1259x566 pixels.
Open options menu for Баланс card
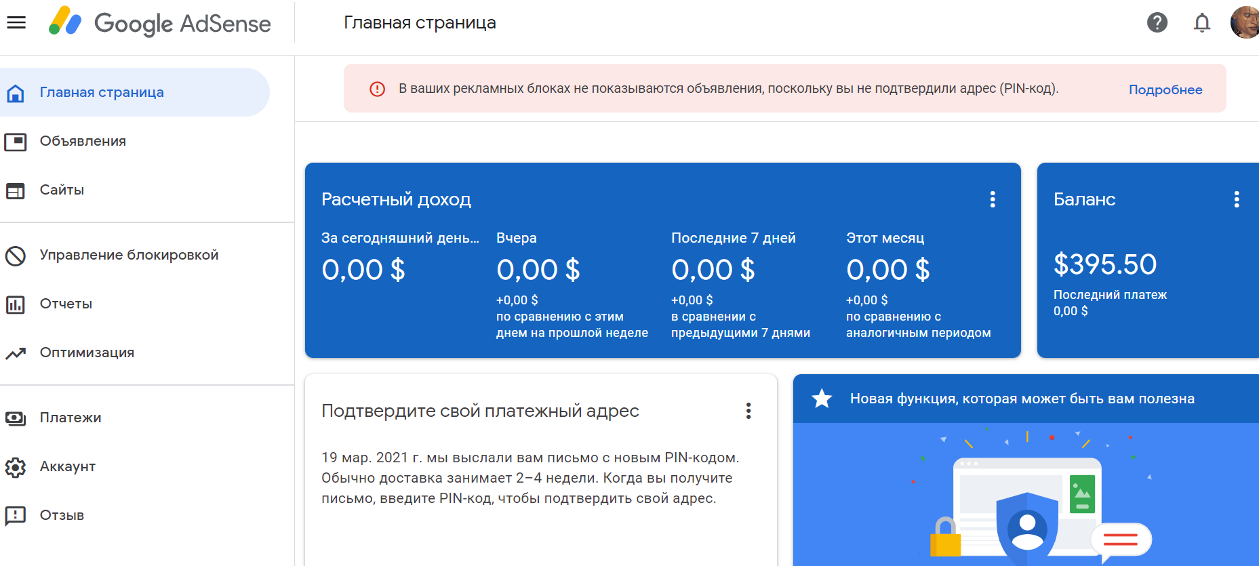point(1237,199)
